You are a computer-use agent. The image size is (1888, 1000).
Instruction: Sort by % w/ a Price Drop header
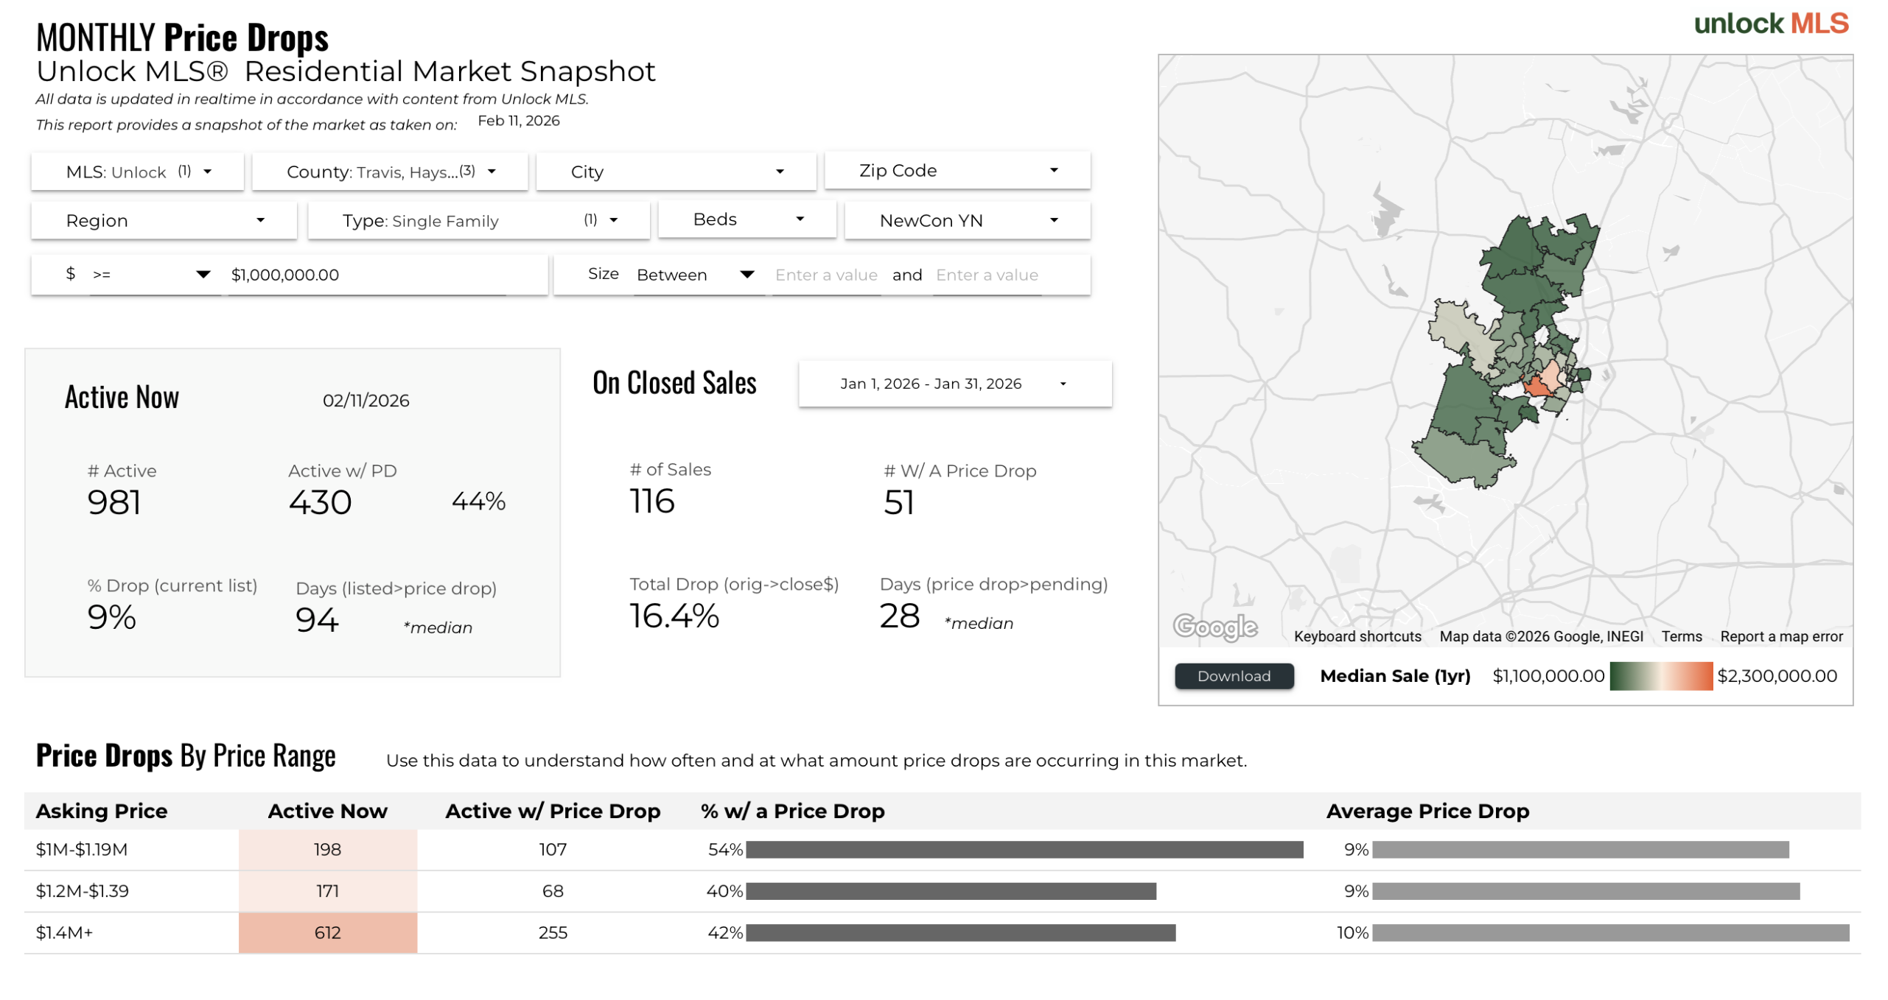click(x=792, y=811)
